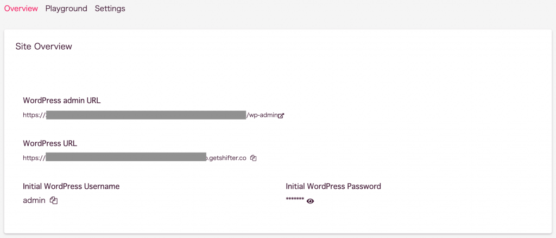The height and width of the screenshot is (238, 556).
Task: Open the external link icon after /wp-admin
Action: (281, 115)
